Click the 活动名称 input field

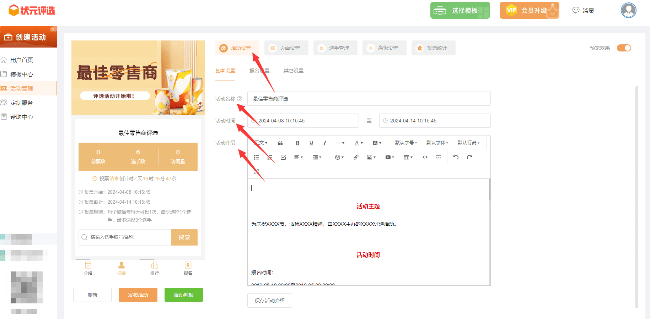click(x=369, y=99)
